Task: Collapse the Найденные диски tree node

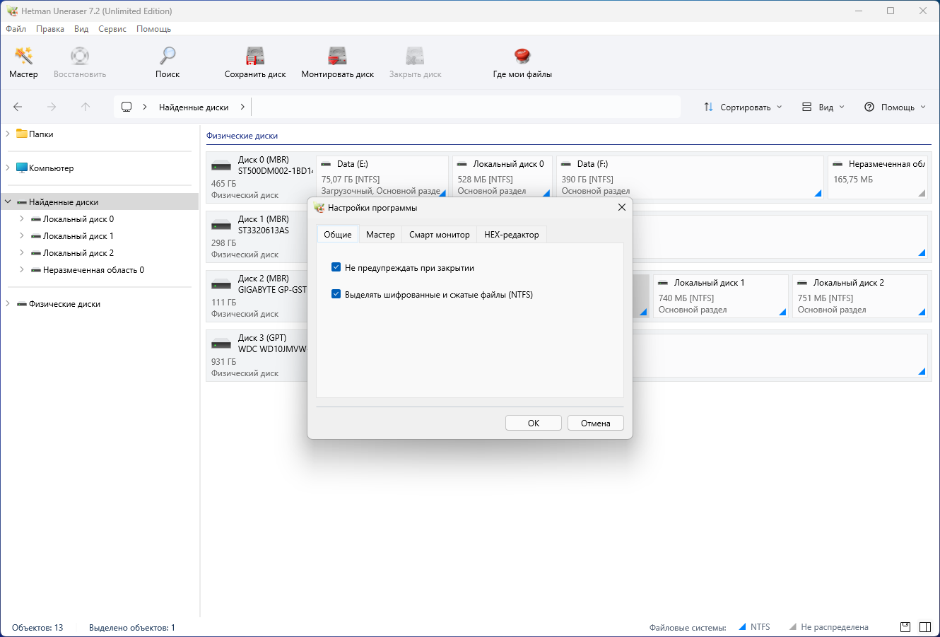Action: coord(8,202)
